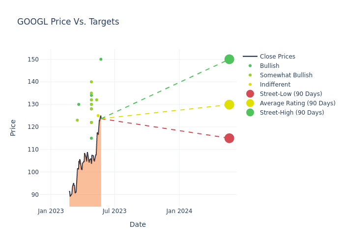Toggle Indifferent legend entry

pyautogui.click(x=275, y=85)
